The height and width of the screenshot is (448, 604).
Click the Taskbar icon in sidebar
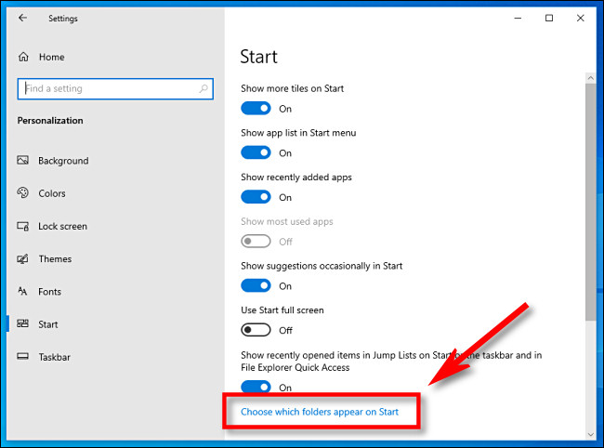tap(23, 357)
